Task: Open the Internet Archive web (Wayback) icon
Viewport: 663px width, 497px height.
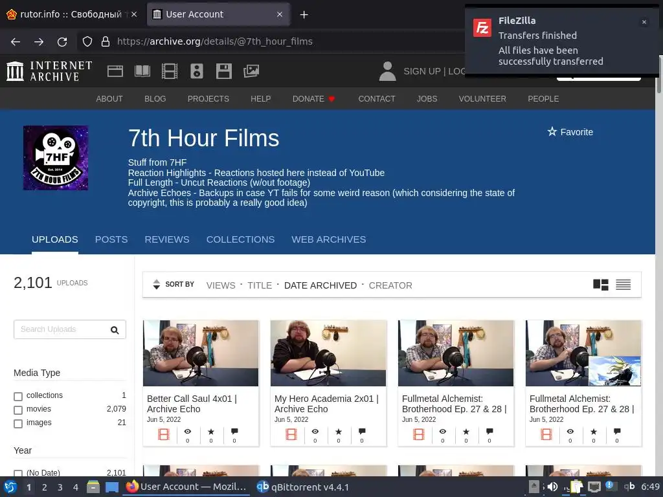Action: [115, 71]
